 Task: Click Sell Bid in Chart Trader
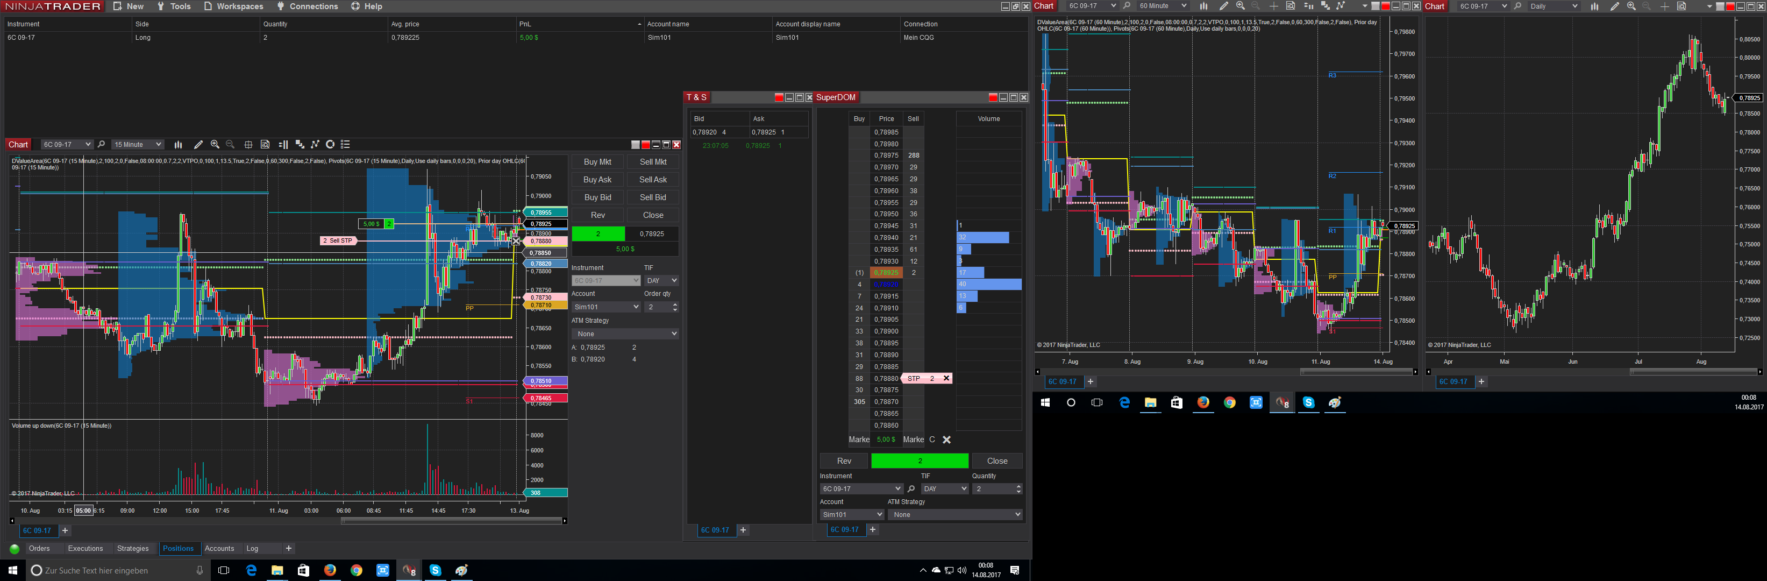pyautogui.click(x=653, y=197)
